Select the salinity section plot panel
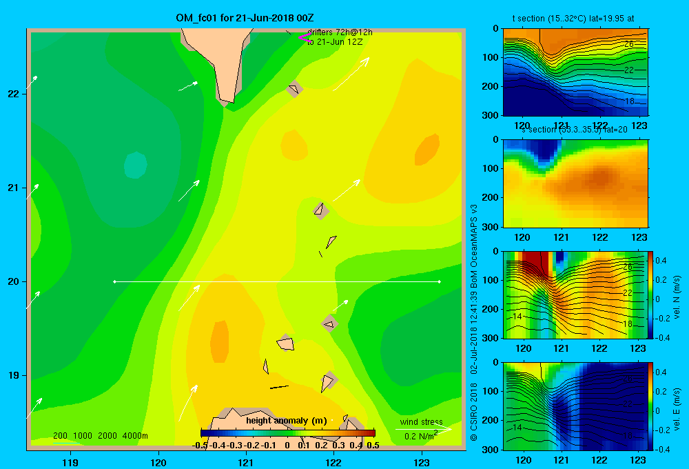Image resolution: width=689 pixels, height=469 pixels. click(575, 183)
